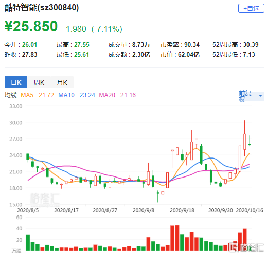Click the 市盈率 value 90.34
267x256 pixels.
pos(192,45)
